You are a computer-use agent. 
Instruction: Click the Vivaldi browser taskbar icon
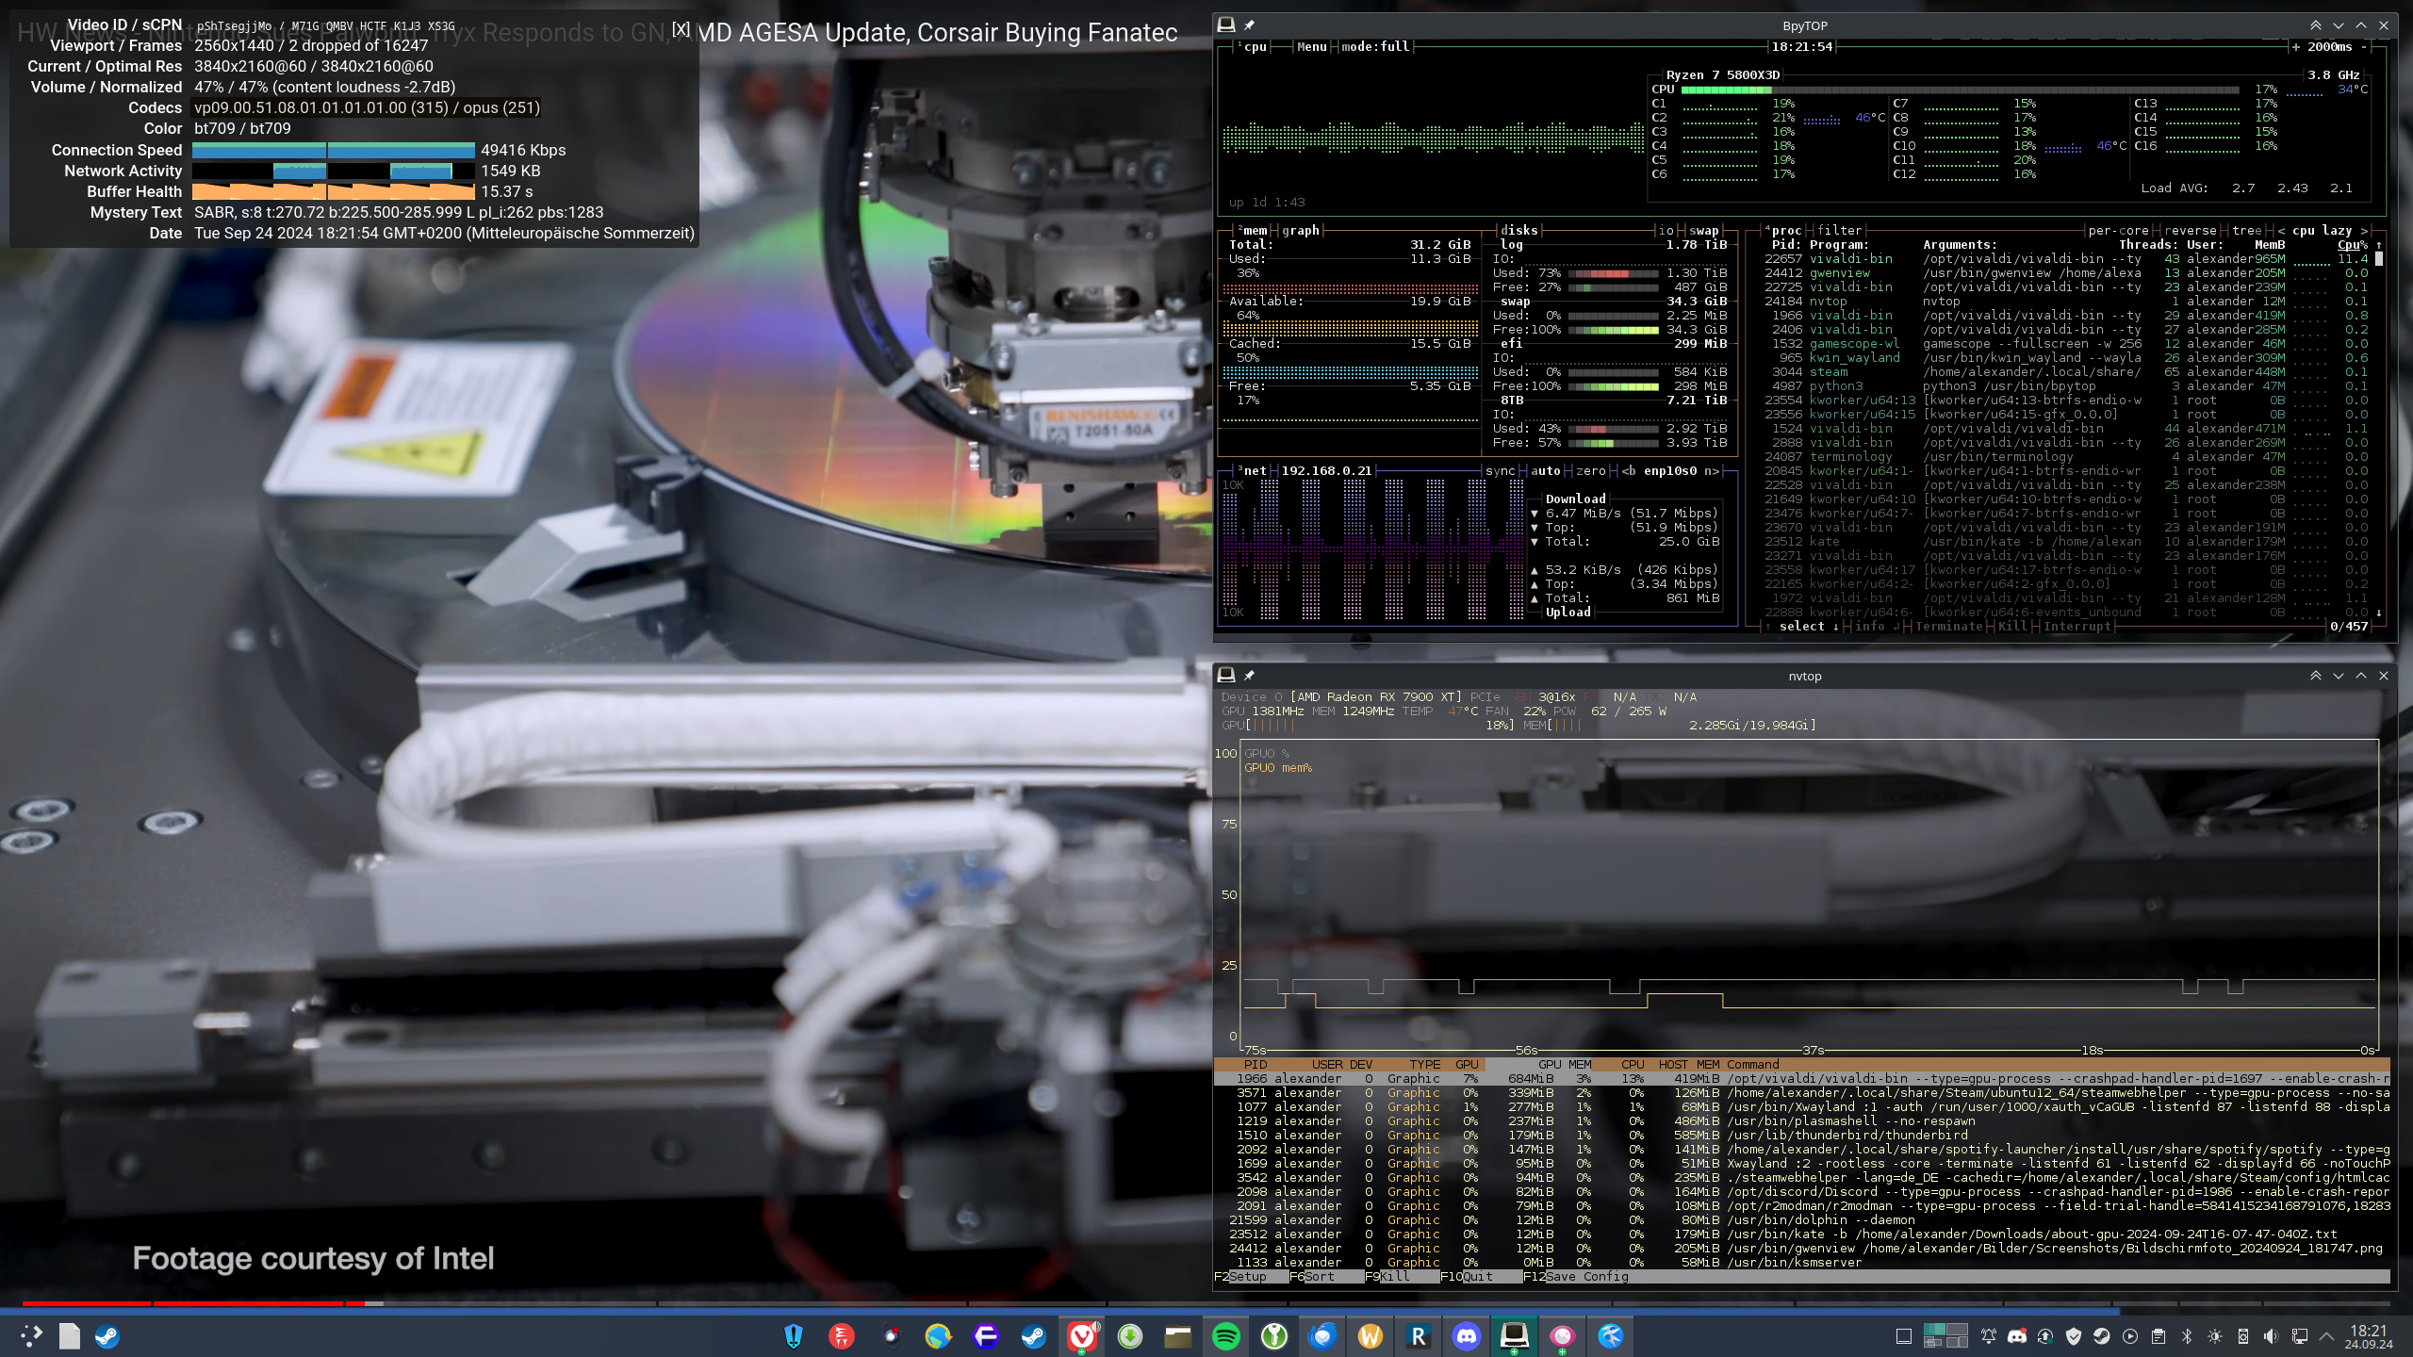click(x=1082, y=1335)
